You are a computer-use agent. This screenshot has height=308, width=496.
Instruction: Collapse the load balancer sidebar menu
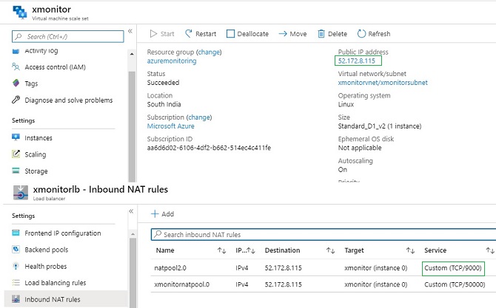131,211
